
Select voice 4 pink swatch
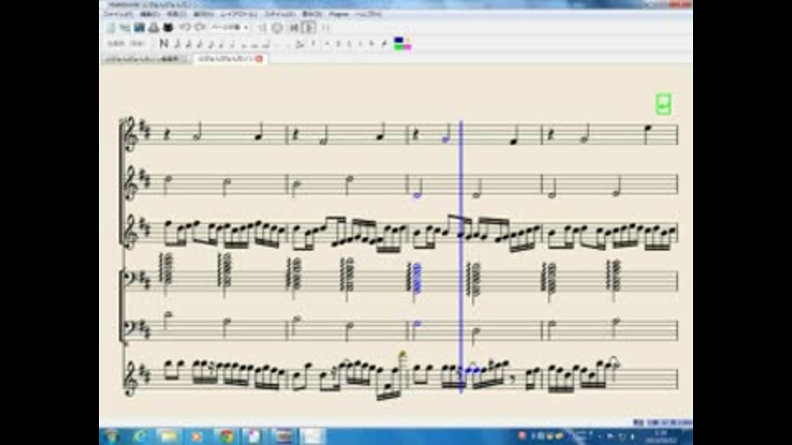[408, 47]
